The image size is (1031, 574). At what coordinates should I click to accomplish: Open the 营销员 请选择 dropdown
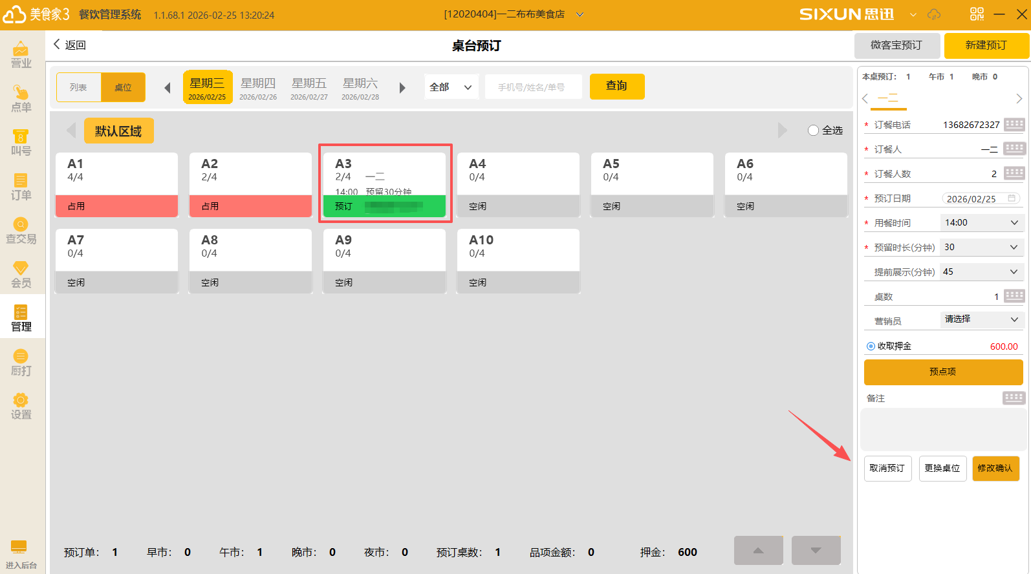coord(981,319)
